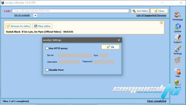
Task: Click the Play video button
Action: [x=42, y=26]
